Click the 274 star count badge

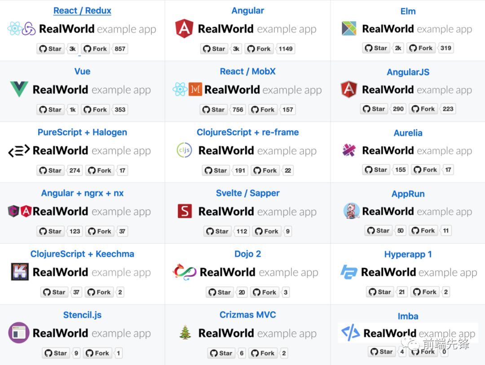click(x=75, y=171)
